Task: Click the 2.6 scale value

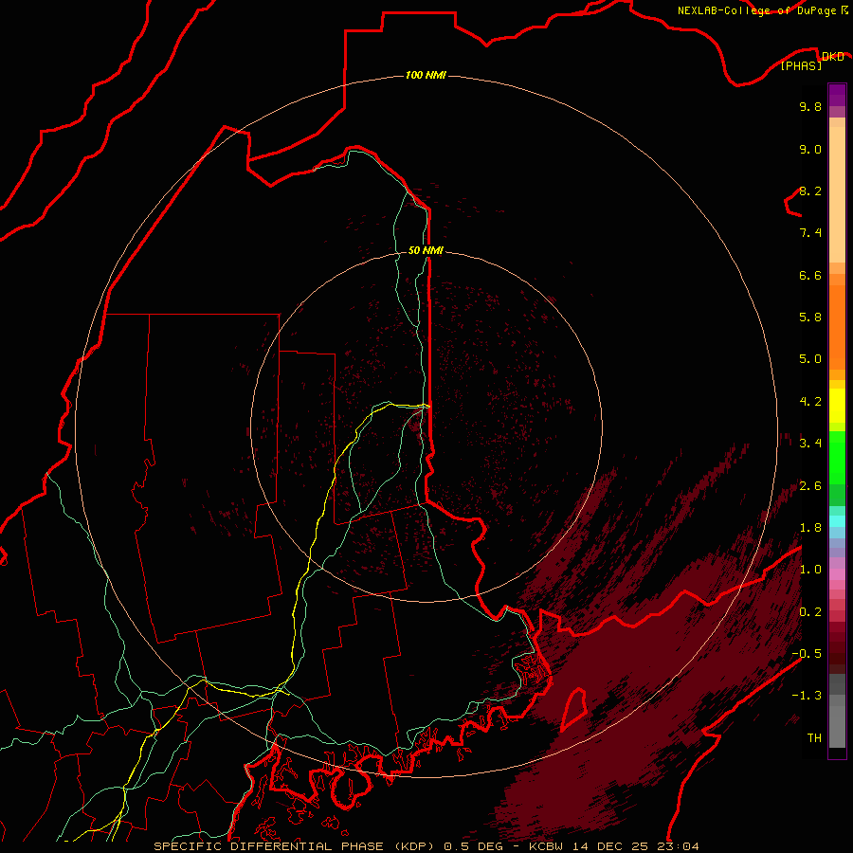Action: click(810, 486)
